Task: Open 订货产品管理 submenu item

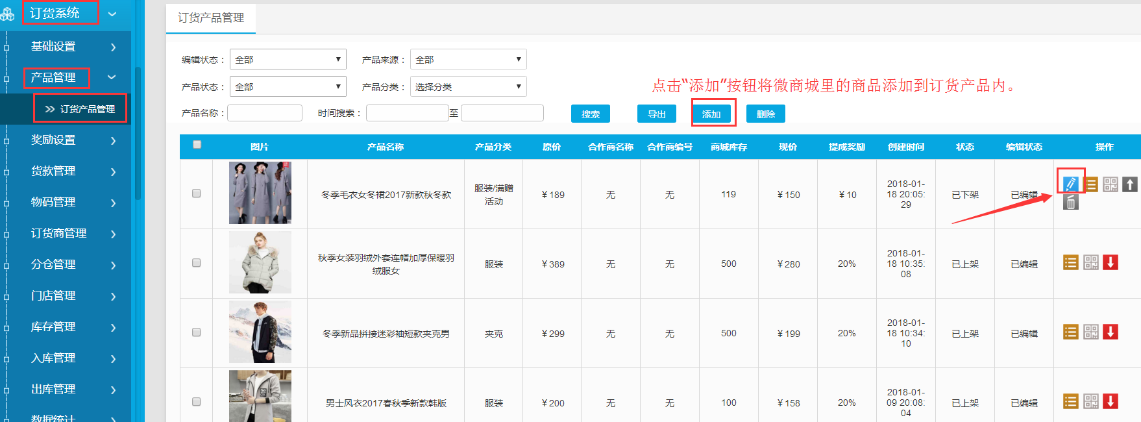Action: (x=80, y=109)
